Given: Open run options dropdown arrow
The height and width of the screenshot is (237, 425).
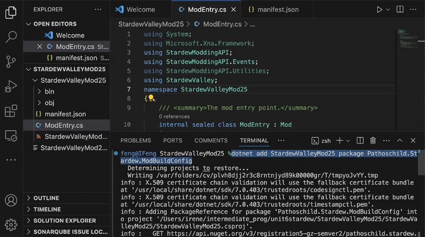Looking at the screenshot, I should [x=388, y=10].
